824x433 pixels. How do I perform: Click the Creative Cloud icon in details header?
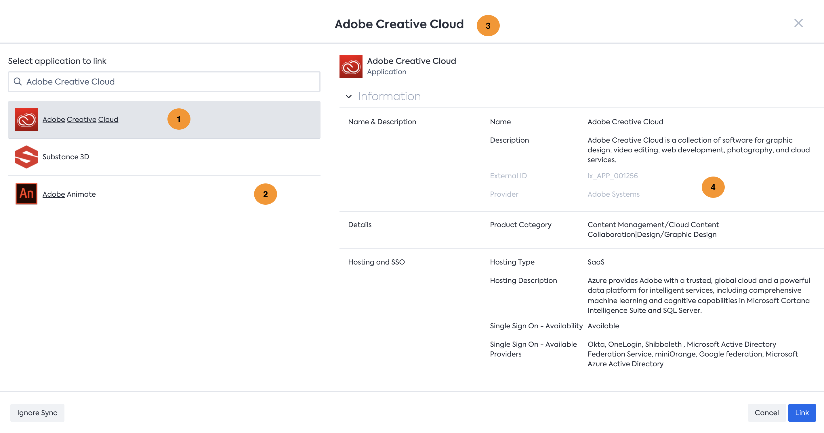pos(351,66)
